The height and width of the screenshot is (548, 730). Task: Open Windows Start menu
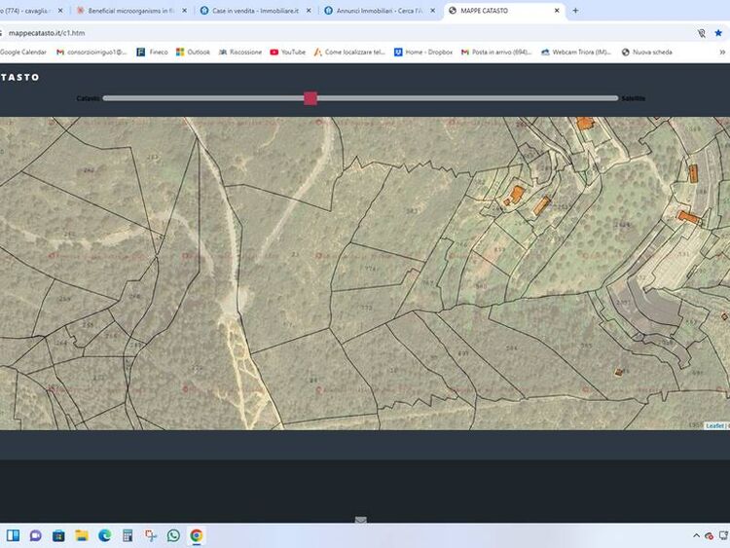14,535
